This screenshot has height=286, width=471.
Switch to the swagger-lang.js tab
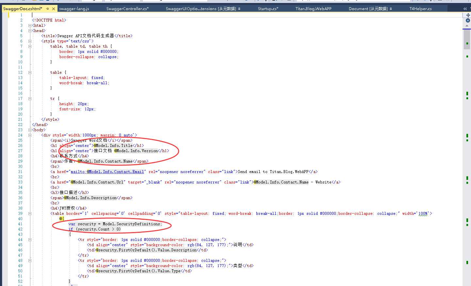74,9
